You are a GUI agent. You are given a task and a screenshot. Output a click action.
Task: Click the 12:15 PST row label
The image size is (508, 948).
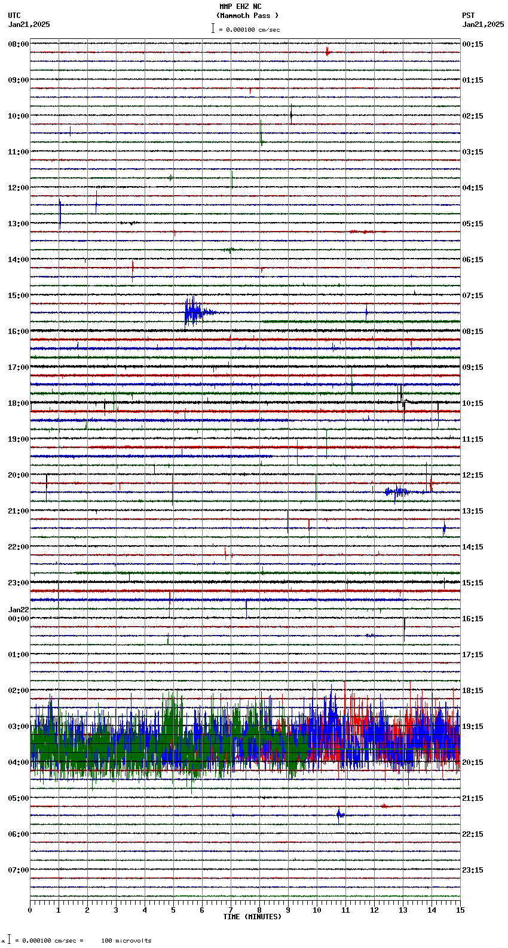[473, 475]
